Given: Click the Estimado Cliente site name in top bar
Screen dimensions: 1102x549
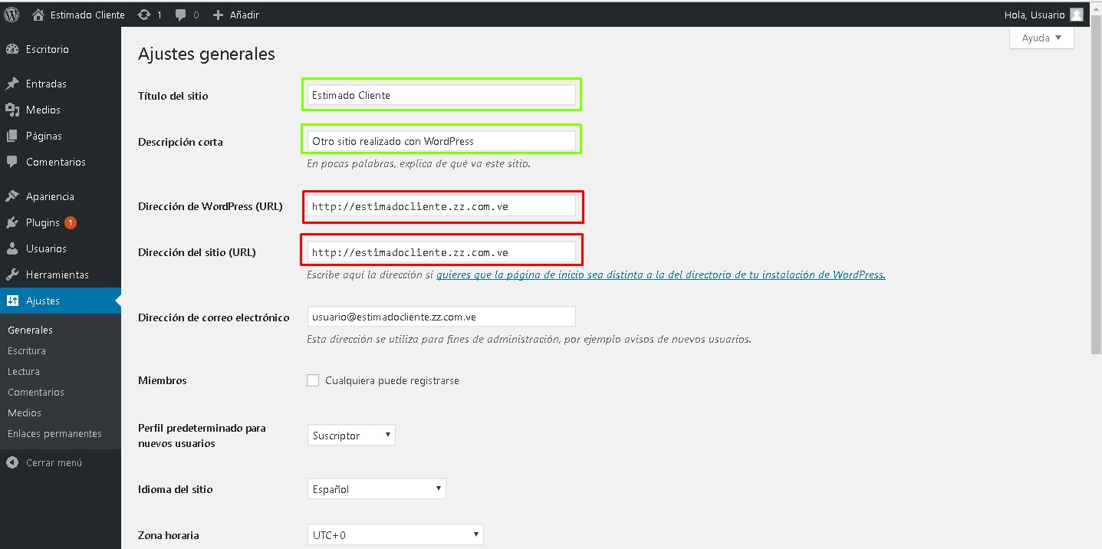Looking at the screenshot, I should click(x=87, y=15).
